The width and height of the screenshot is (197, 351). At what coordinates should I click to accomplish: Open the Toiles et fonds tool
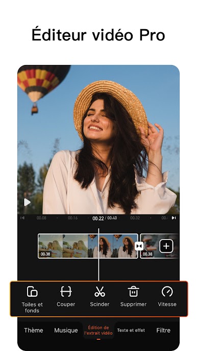pos(32,299)
